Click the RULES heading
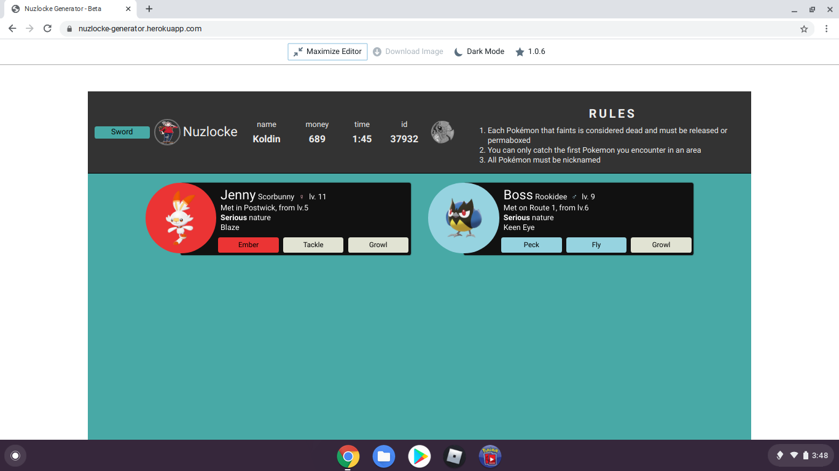Viewport: 839px width, 471px height. 612,113
